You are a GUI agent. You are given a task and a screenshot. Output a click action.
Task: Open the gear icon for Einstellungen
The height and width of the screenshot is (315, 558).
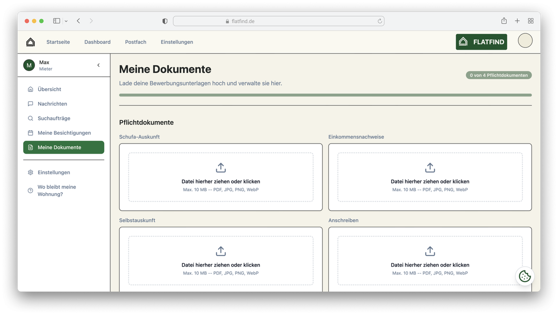pos(30,172)
